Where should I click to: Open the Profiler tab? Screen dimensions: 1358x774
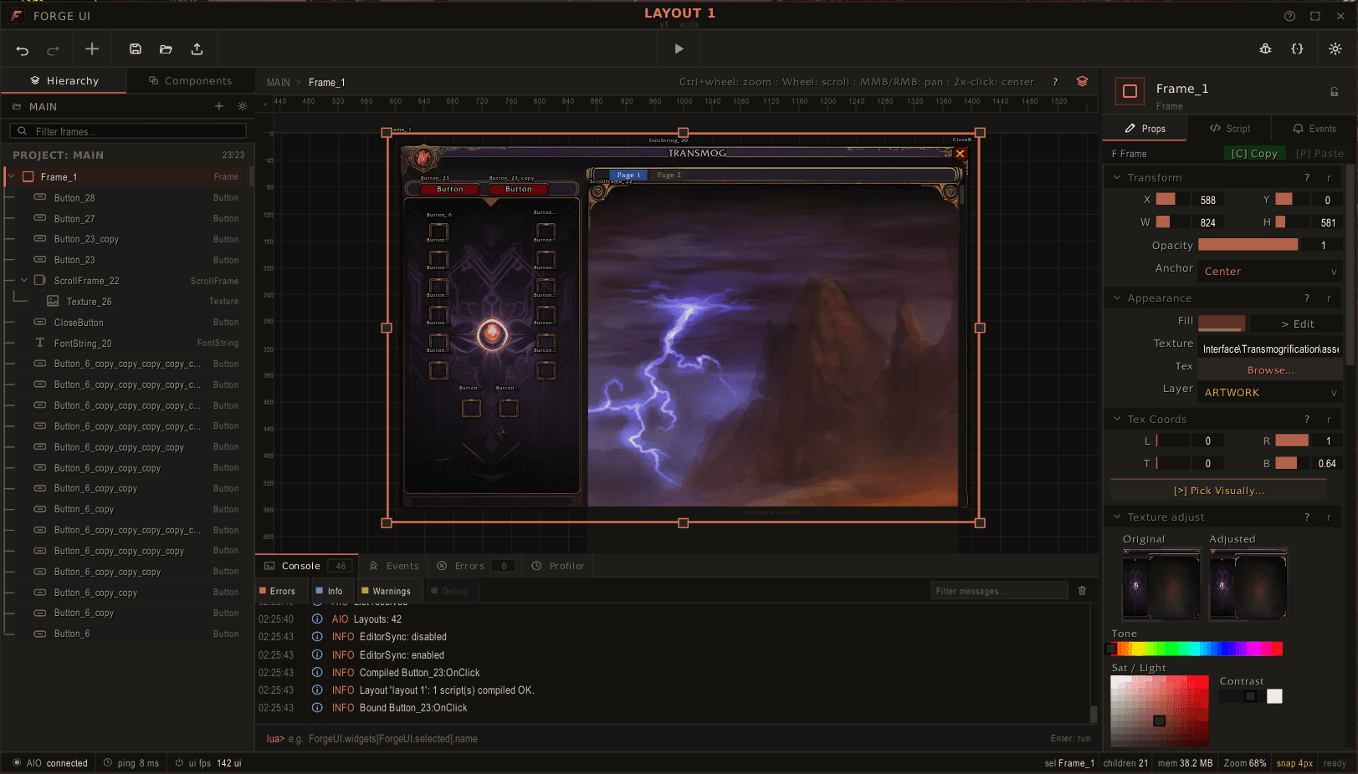point(558,566)
